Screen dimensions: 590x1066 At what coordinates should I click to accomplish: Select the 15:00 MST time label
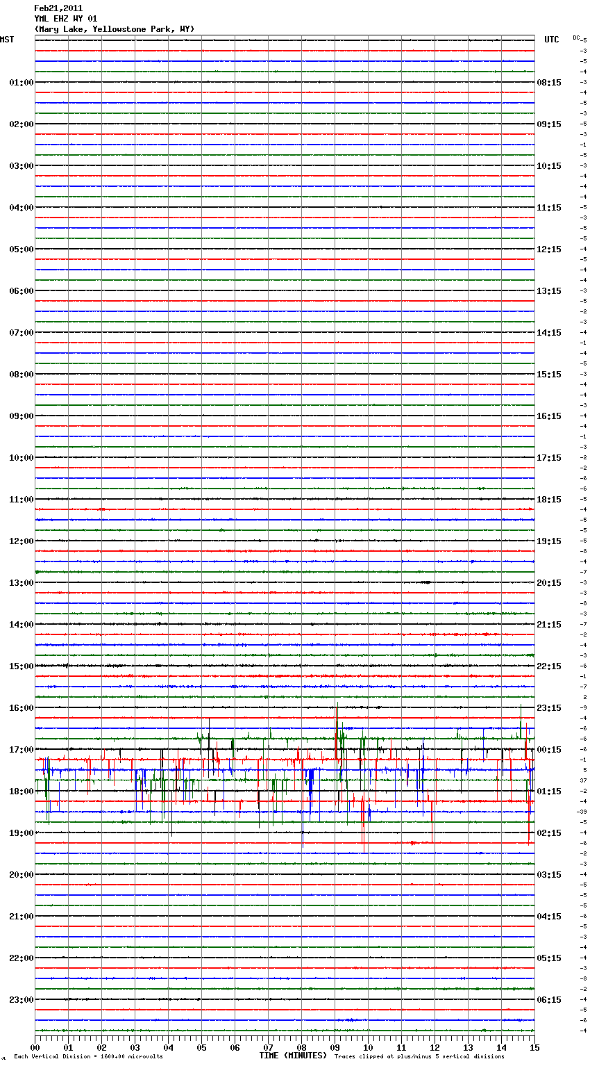tap(22, 666)
